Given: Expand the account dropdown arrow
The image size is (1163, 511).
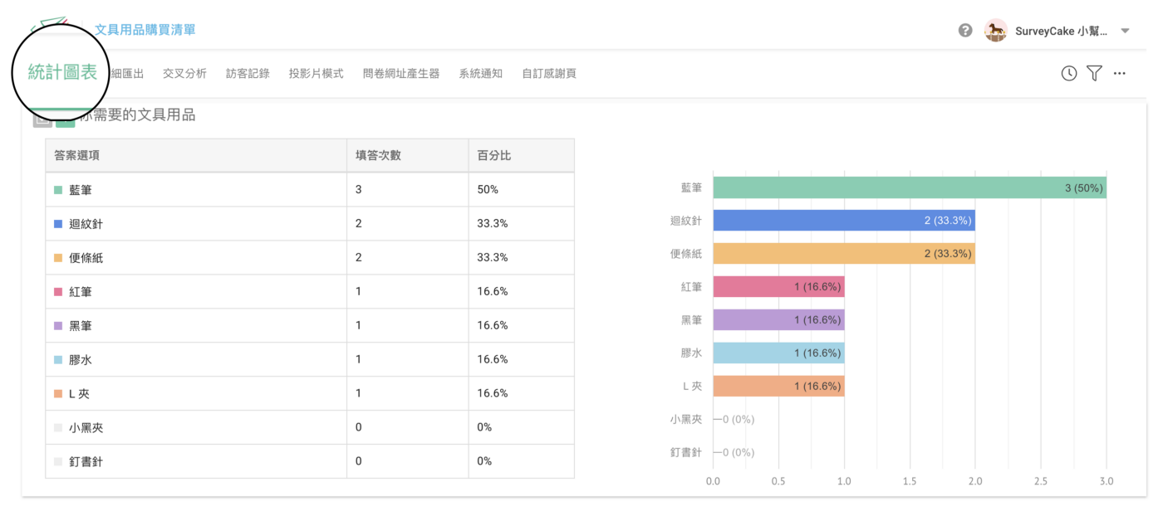Looking at the screenshot, I should click(x=1126, y=32).
